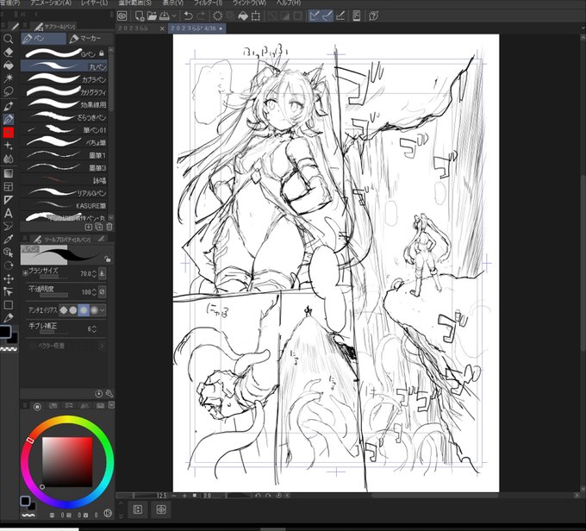Select the Frame border panel tool
This screenshot has height=531, width=586.
(8, 186)
